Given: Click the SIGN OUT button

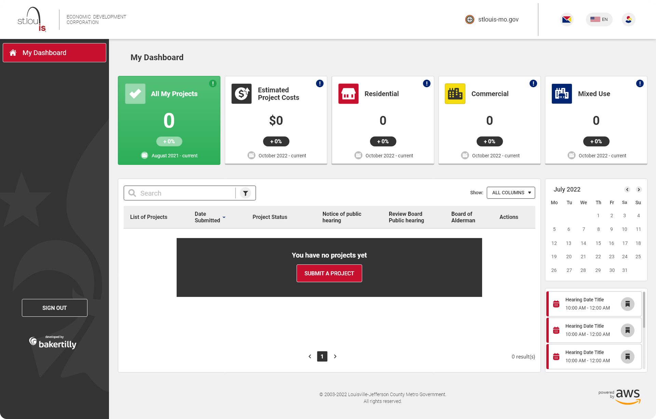Looking at the screenshot, I should click(x=55, y=308).
